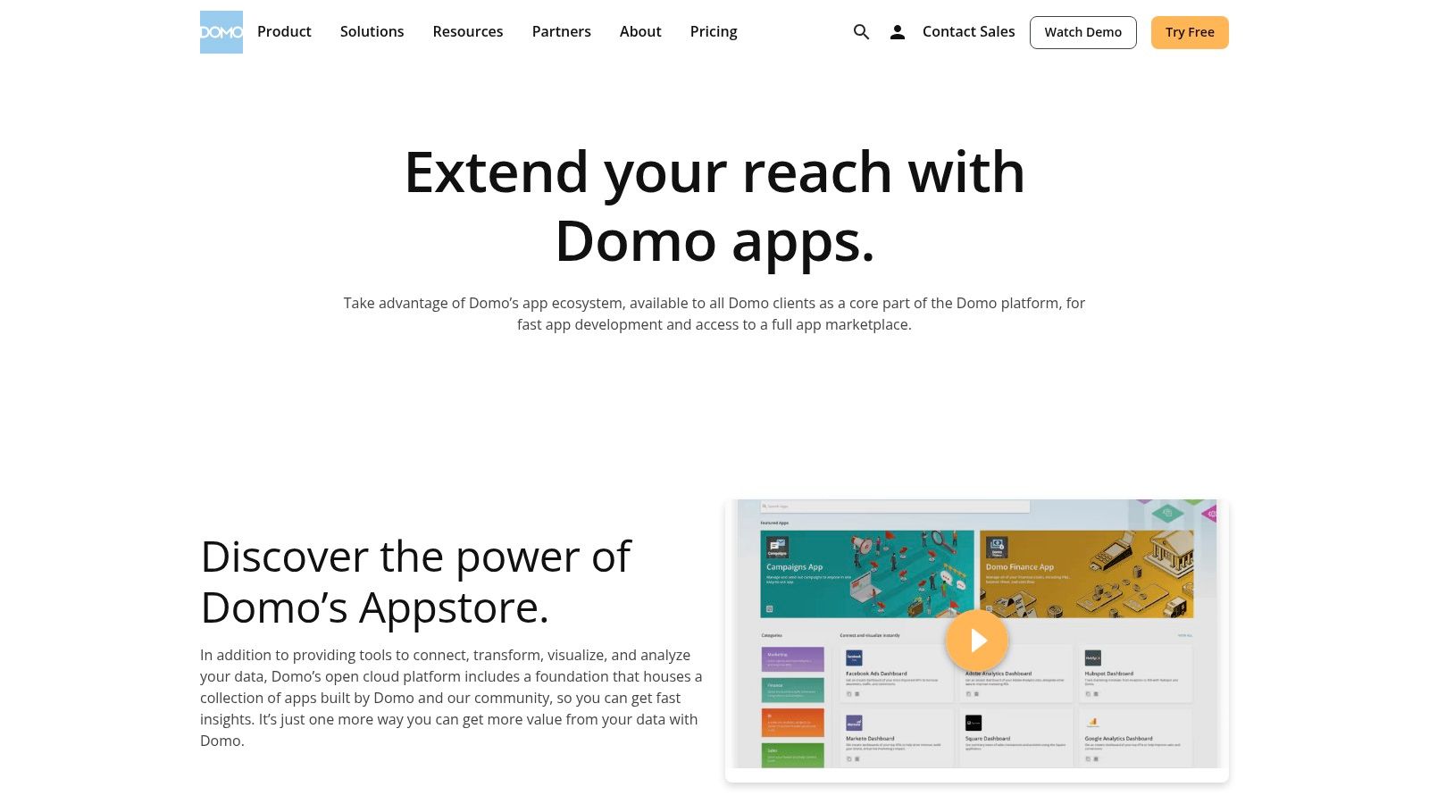Open the Product menu
Viewport: 1429px width, 804px height.
tap(284, 31)
